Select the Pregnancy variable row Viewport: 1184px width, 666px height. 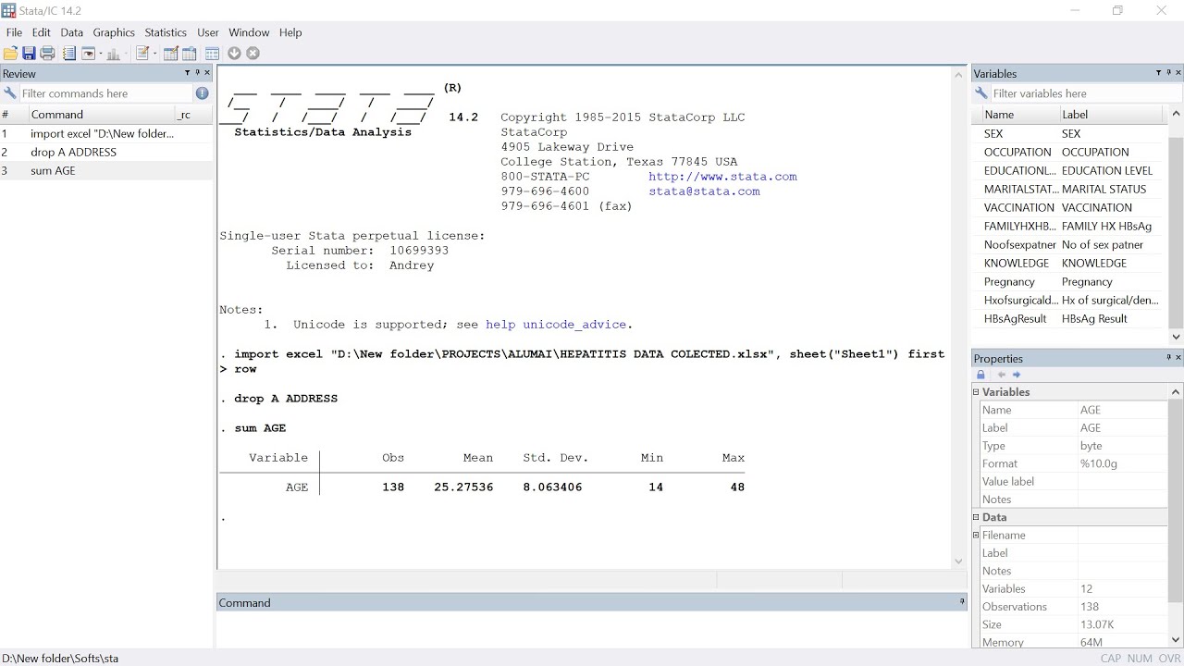[x=1070, y=281]
